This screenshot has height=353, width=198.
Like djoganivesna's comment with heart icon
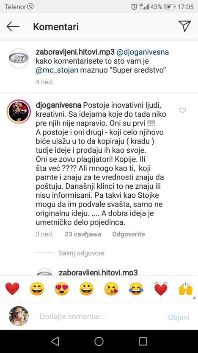click(182, 110)
